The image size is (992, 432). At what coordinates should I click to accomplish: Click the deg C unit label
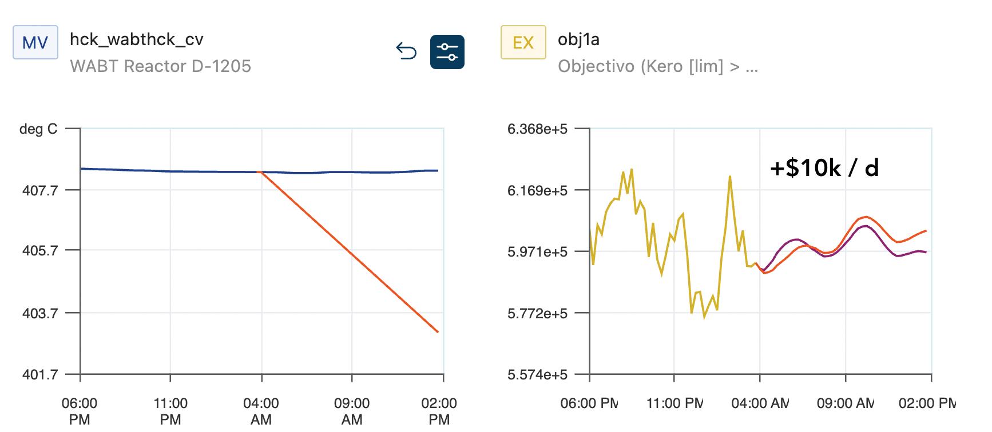(x=38, y=129)
